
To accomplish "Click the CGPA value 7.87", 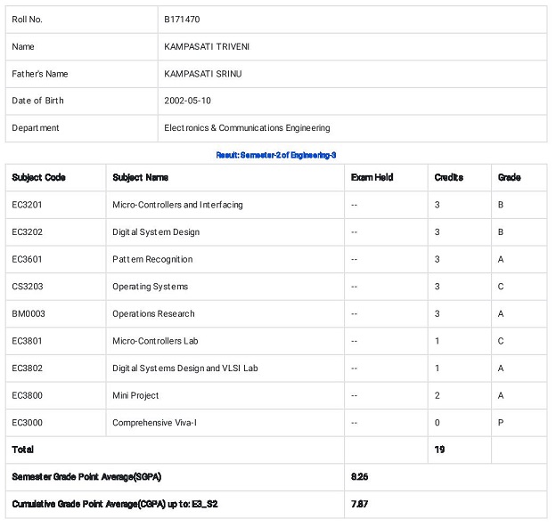I will (x=359, y=504).
